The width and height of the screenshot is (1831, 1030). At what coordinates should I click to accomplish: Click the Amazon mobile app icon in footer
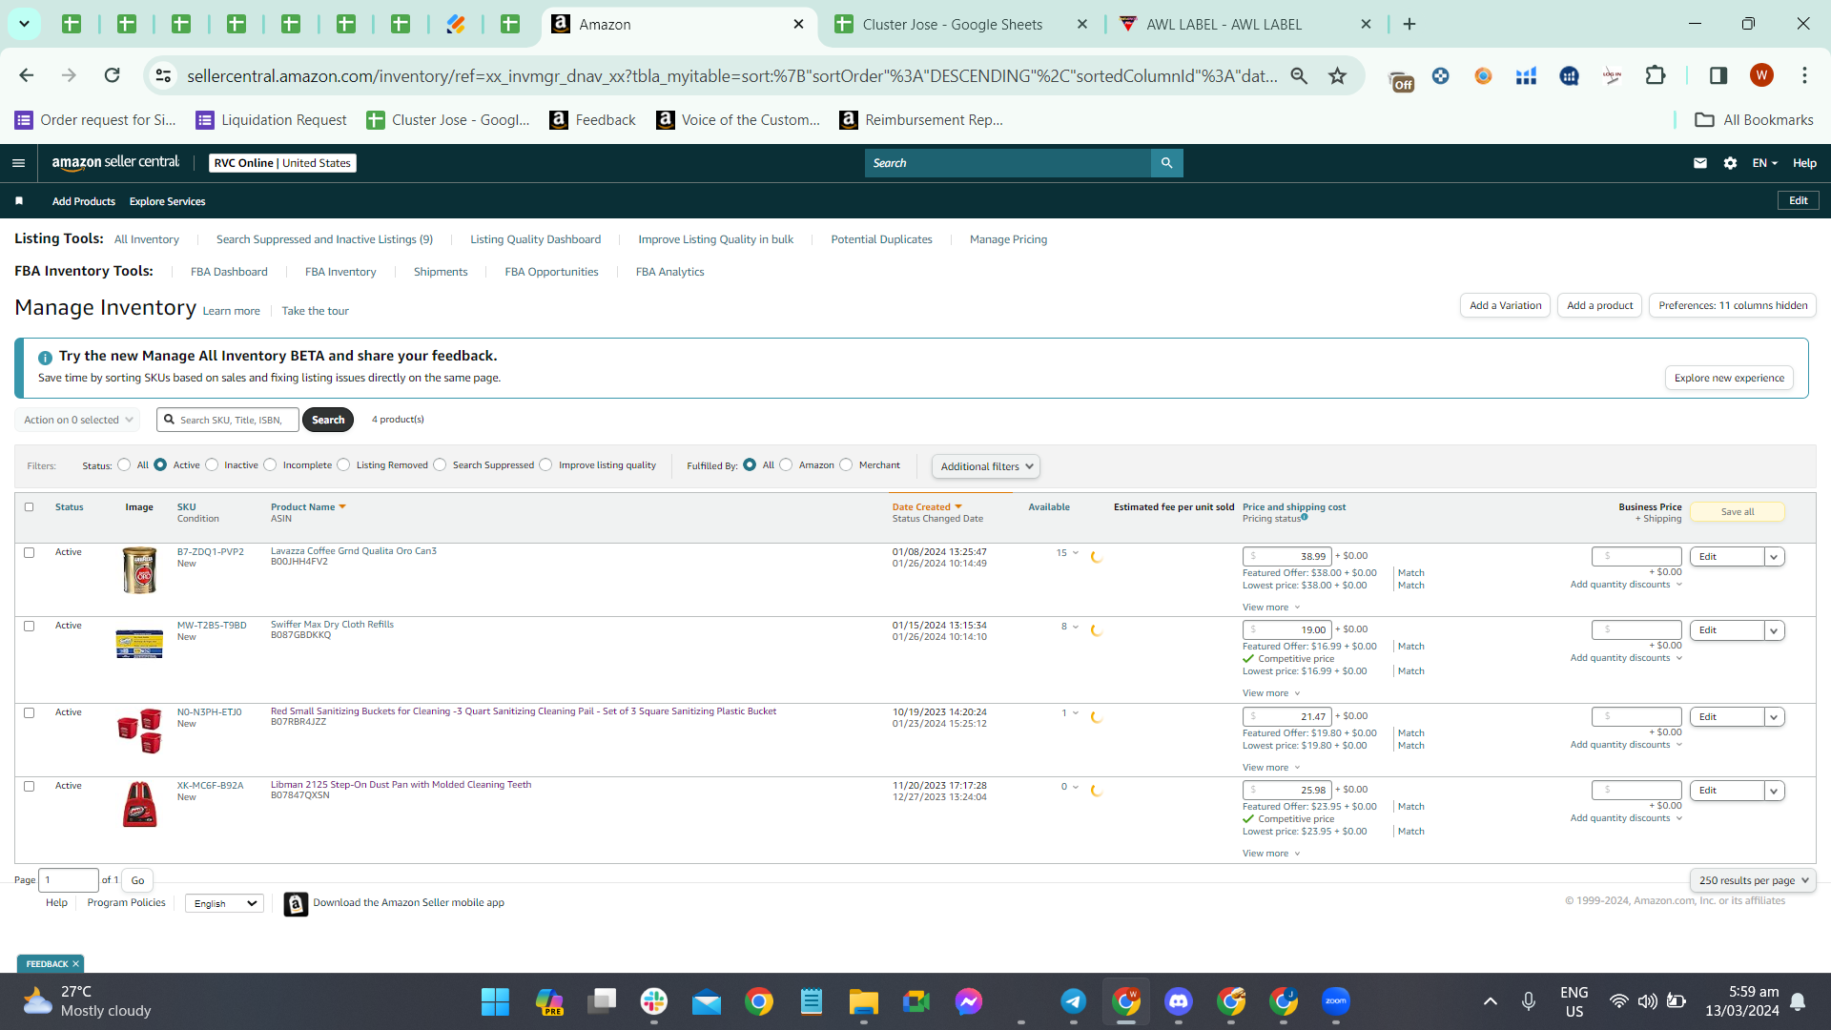pyautogui.click(x=296, y=904)
